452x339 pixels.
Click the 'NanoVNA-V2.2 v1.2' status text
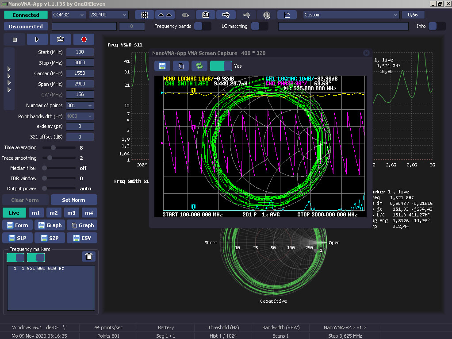click(x=345, y=327)
